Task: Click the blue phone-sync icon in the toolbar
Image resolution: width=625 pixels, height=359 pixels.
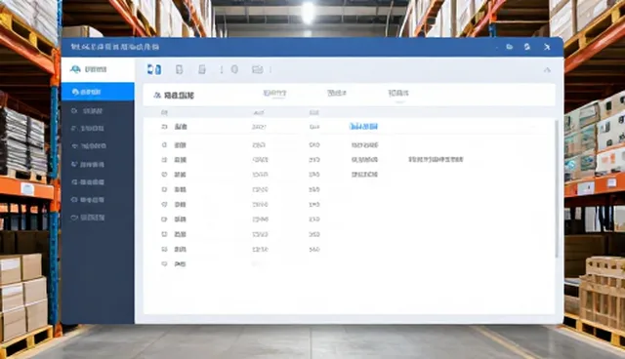Action: click(x=154, y=69)
